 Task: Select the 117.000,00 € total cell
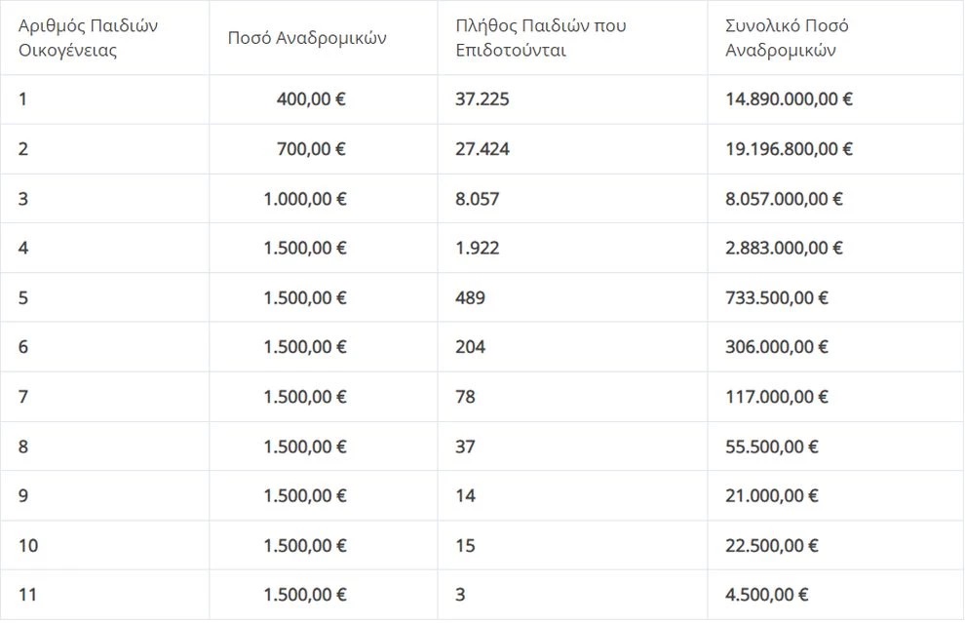pos(777,397)
